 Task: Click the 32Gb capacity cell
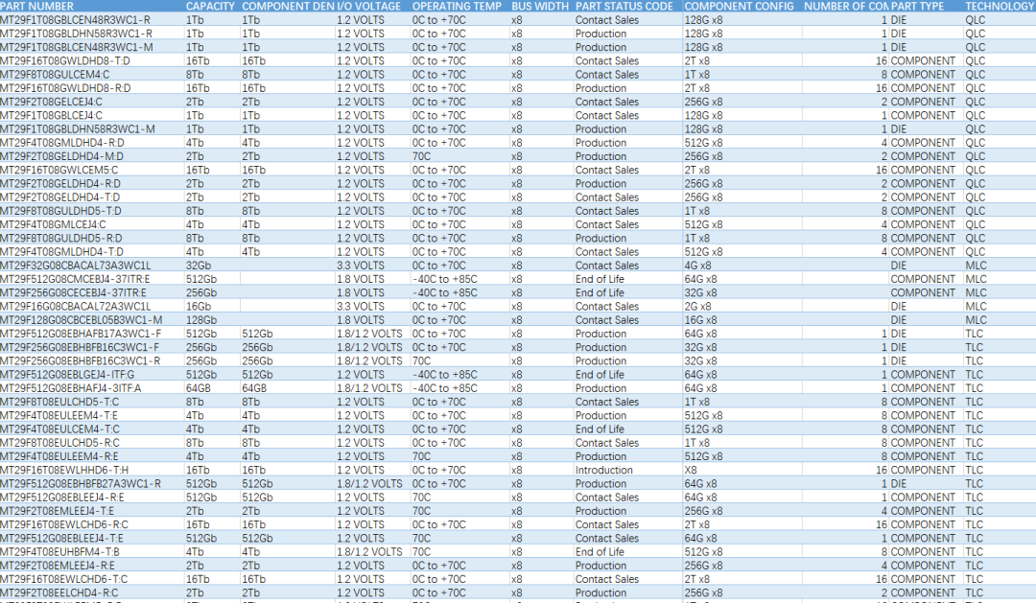[x=199, y=266]
